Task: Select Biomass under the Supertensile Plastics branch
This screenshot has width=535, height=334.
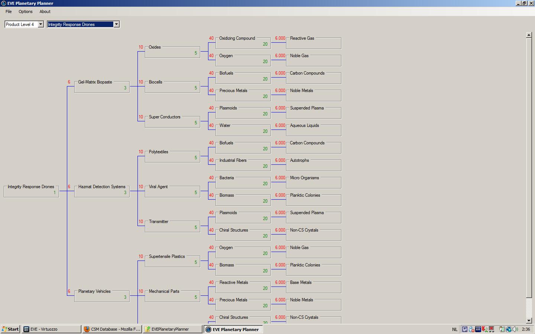Action: coord(243,269)
